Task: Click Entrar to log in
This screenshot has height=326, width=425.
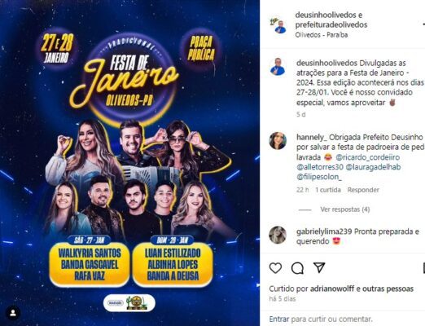Action: [x=279, y=319]
